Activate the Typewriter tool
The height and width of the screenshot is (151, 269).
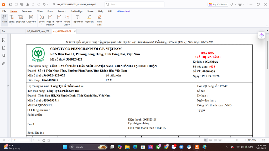(x=78, y=19)
